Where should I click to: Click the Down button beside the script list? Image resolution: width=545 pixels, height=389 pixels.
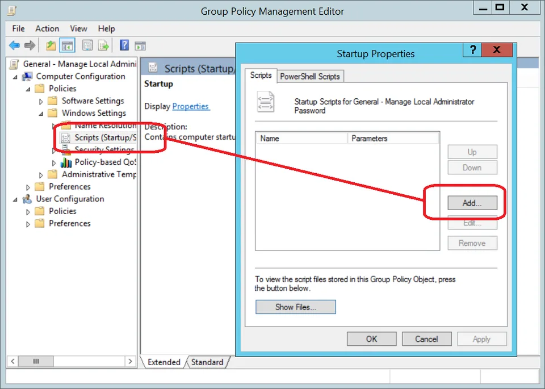[472, 168]
